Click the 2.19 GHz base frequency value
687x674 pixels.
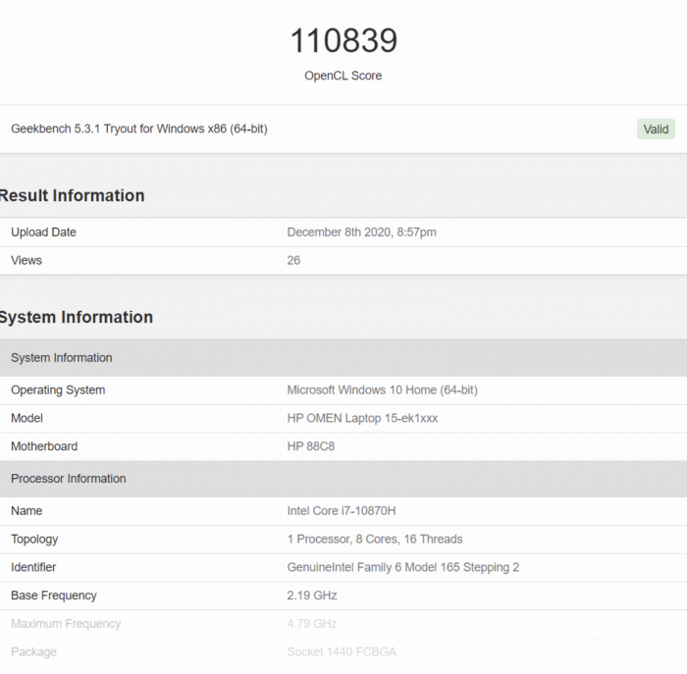[x=311, y=596]
